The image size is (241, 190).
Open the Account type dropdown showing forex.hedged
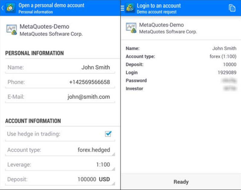point(60,150)
